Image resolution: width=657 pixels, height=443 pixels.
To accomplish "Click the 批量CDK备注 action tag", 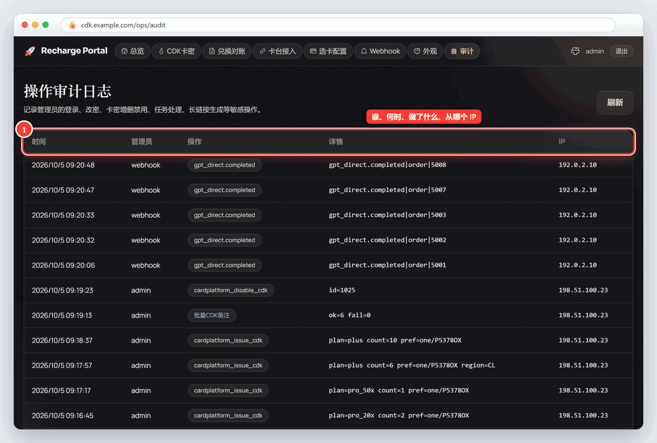I will tap(211, 315).
